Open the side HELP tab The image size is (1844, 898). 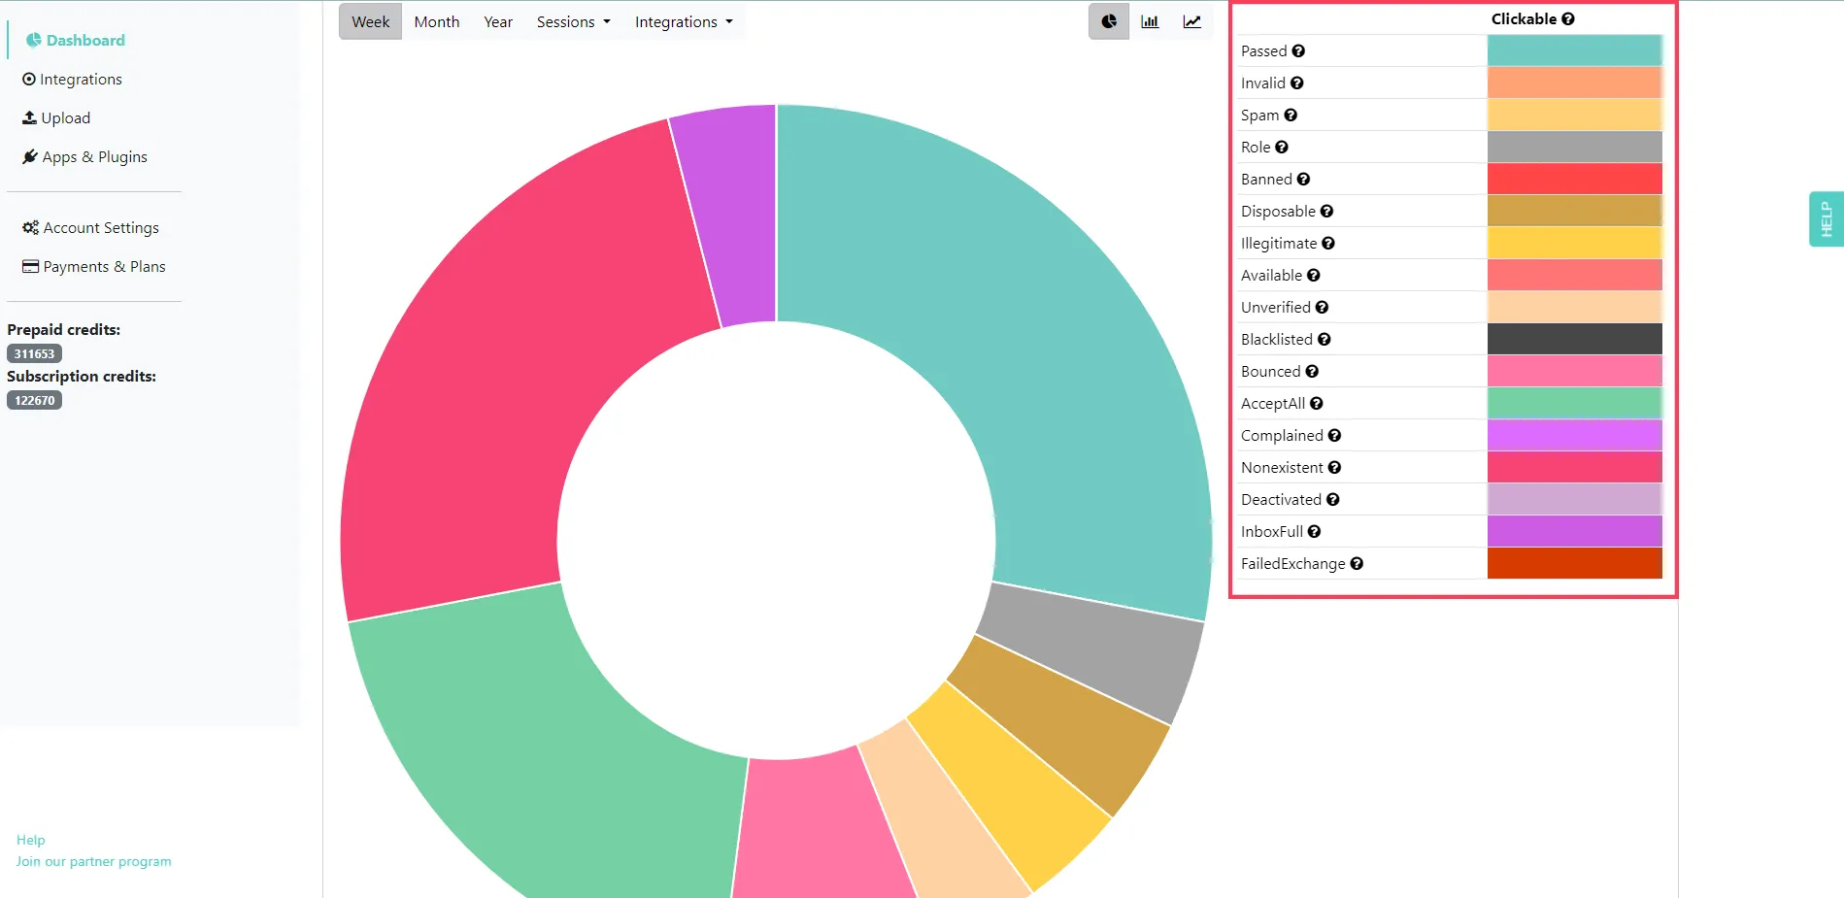coord(1827,219)
